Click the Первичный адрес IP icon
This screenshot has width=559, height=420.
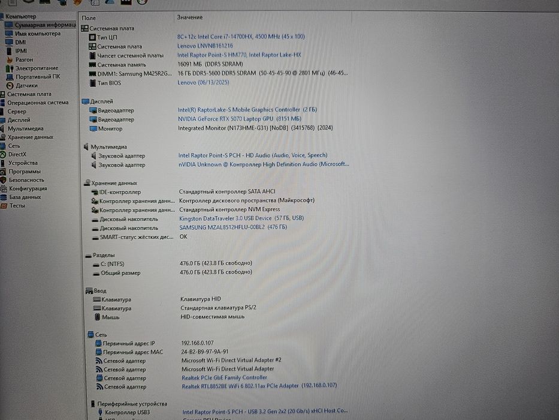click(99, 344)
